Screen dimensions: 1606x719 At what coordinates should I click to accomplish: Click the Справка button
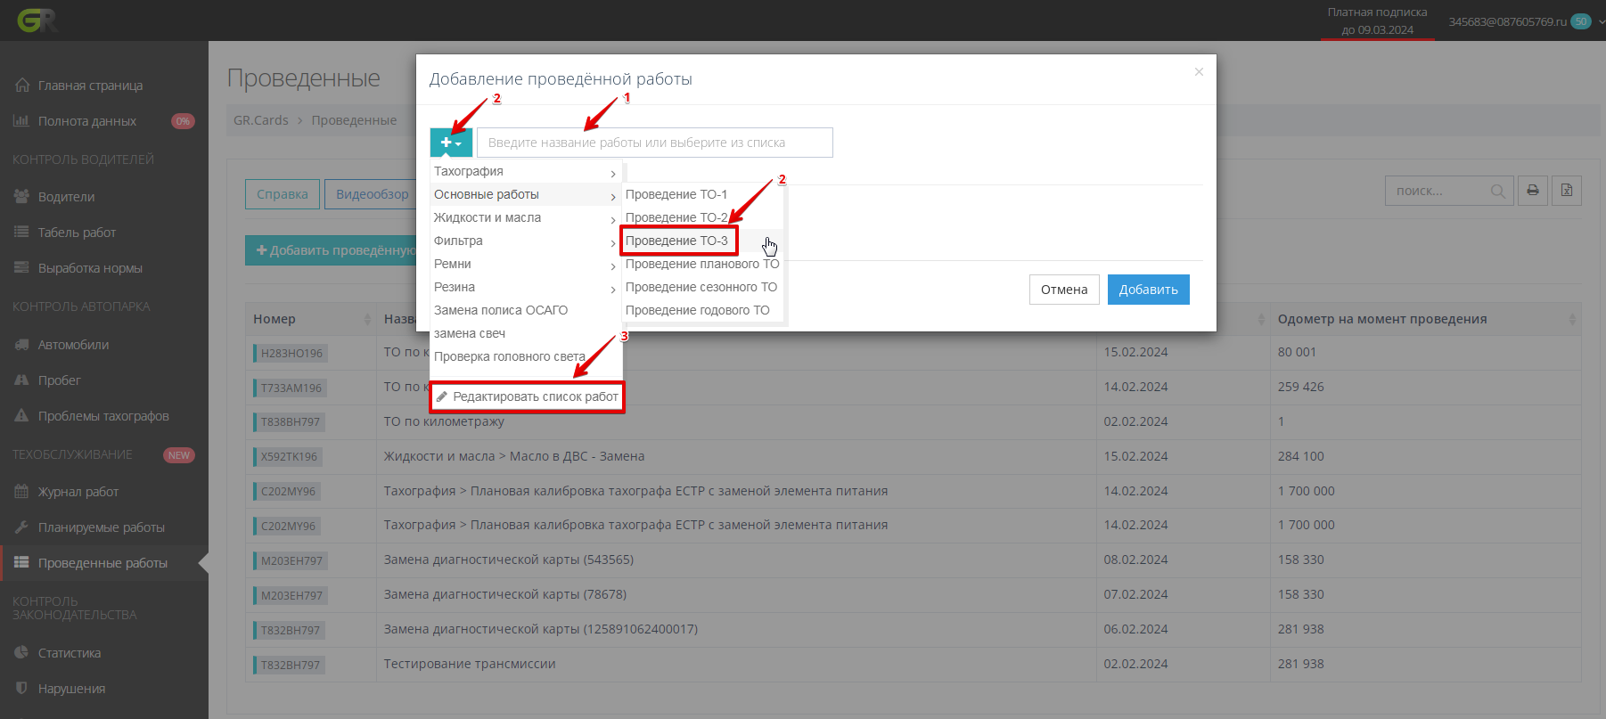283,194
